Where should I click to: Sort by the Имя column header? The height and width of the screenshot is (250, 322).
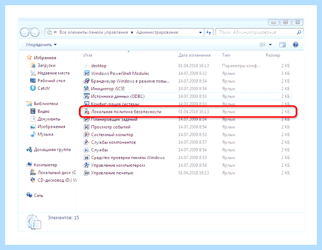(88, 55)
